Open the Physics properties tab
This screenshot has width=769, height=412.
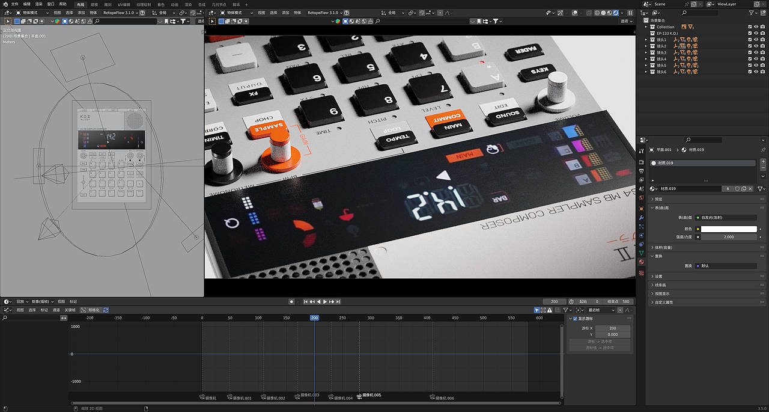(x=642, y=235)
